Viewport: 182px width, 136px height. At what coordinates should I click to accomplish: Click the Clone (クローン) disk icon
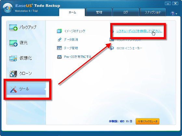pos(13,74)
